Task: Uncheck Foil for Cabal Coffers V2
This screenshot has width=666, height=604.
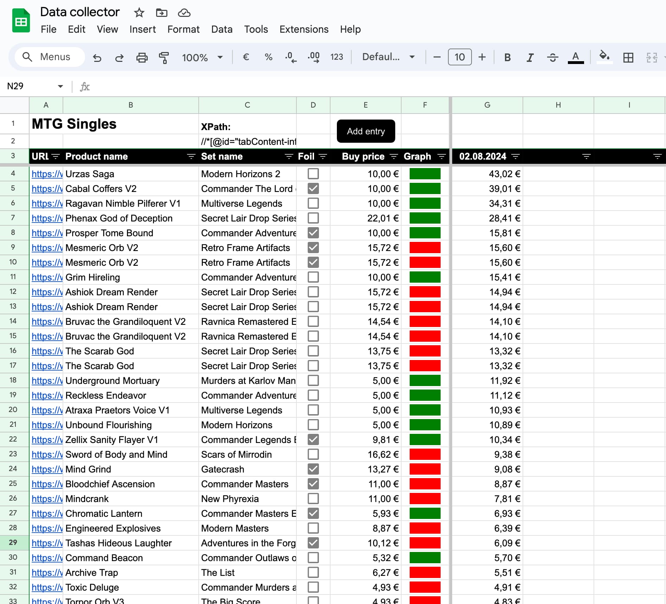Action: 313,188
